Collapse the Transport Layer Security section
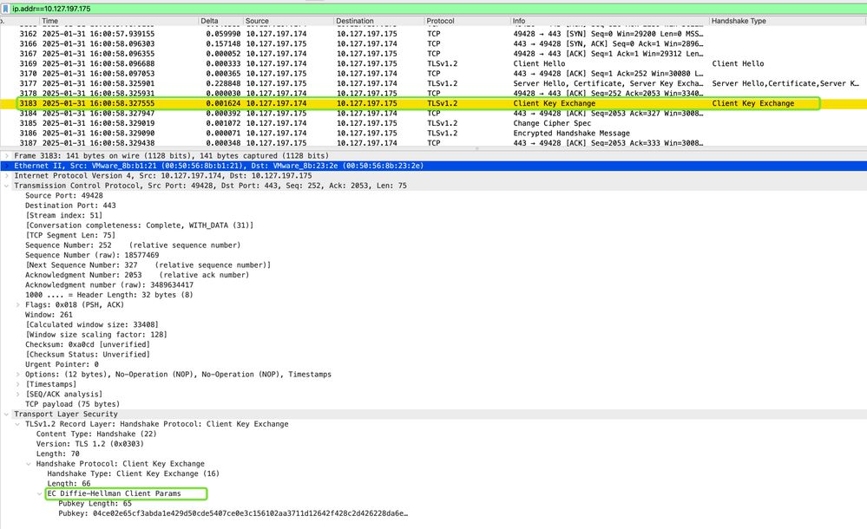The width and height of the screenshot is (867, 529). point(7,414)
